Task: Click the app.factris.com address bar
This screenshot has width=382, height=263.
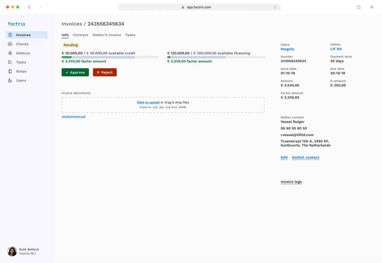Action: (199, 7)
